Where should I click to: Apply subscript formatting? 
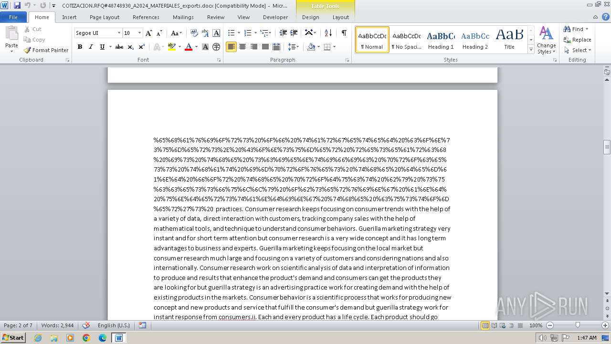tap(131, 47)
